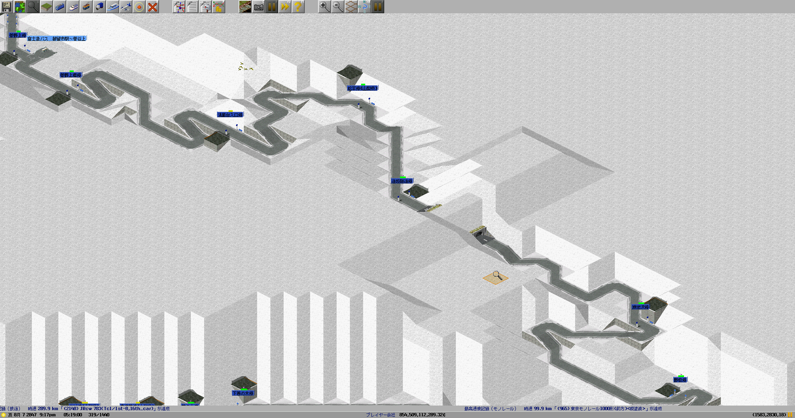Toggle the grid overlay display
The height and width of the screenshot is (418, 795).
click(351, 7)
